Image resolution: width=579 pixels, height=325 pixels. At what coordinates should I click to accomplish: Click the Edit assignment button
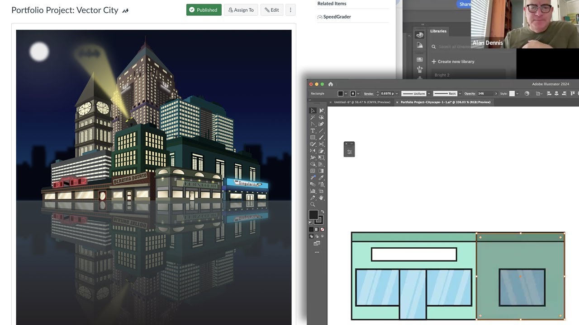pos(272,10)
